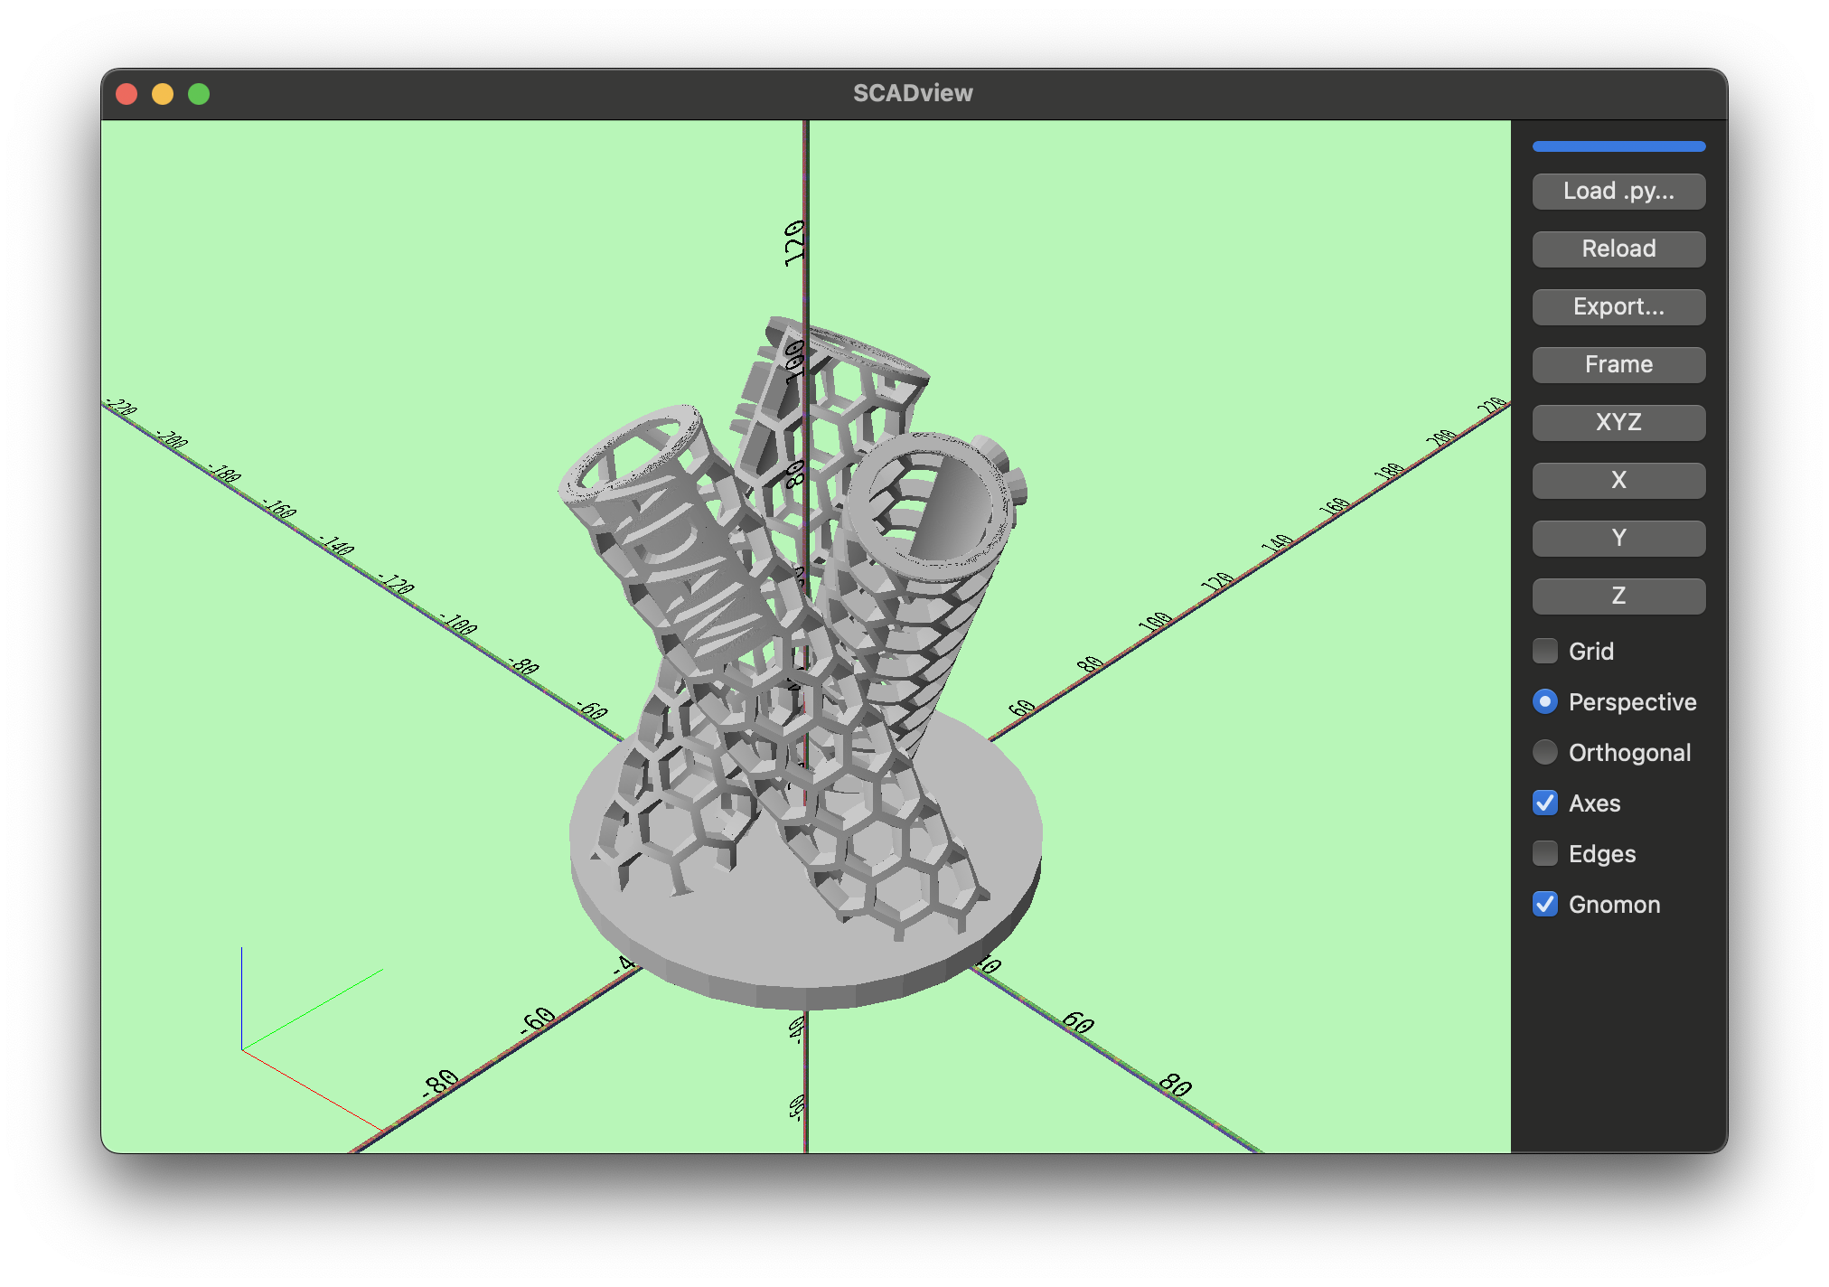Click the blue progress bar
This screenshot has height=1287, width=1829.
(x=1618, y=146)
